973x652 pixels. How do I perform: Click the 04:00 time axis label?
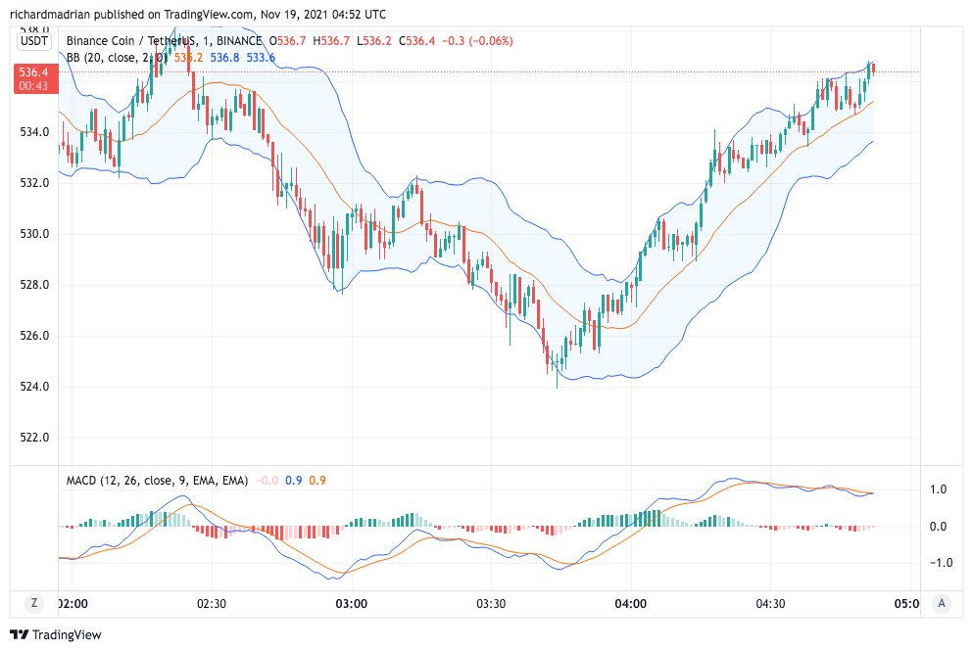[630, 604]
